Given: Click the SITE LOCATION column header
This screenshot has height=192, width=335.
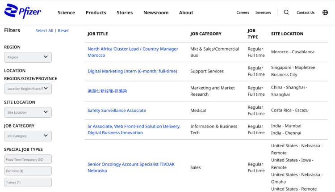Looking at the screenshot, I should pos(287,34).
